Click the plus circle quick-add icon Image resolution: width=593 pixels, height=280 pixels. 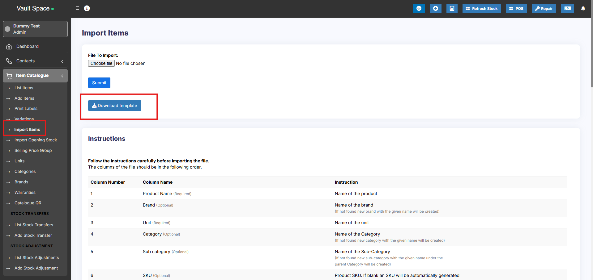coord(435,9)
